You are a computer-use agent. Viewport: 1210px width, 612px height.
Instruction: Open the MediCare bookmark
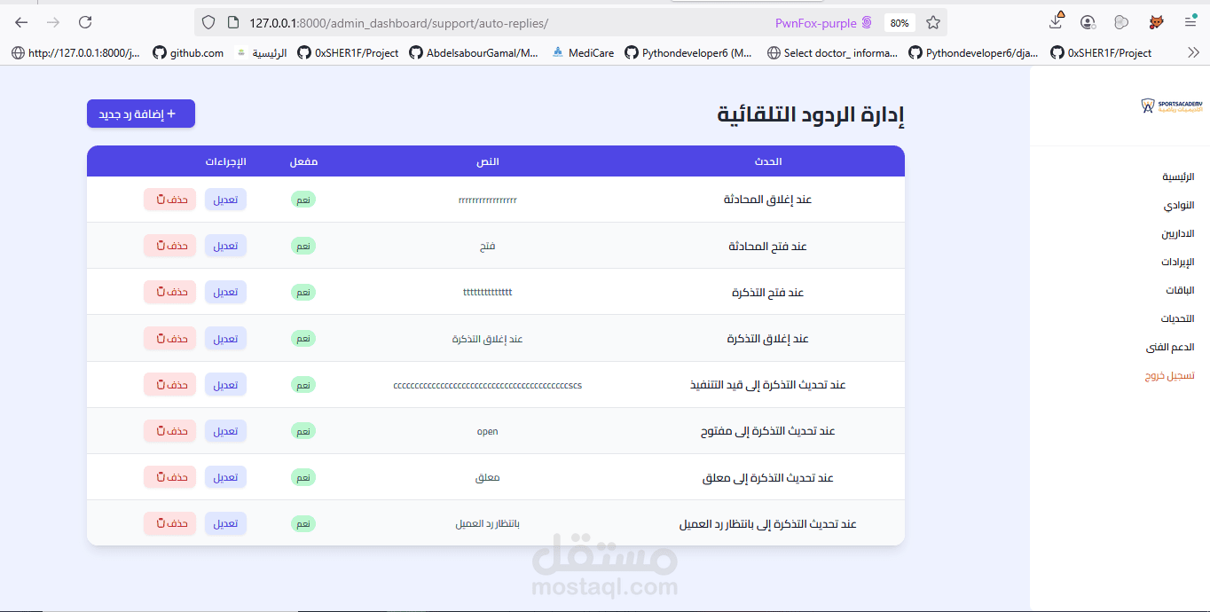(583, 53)
